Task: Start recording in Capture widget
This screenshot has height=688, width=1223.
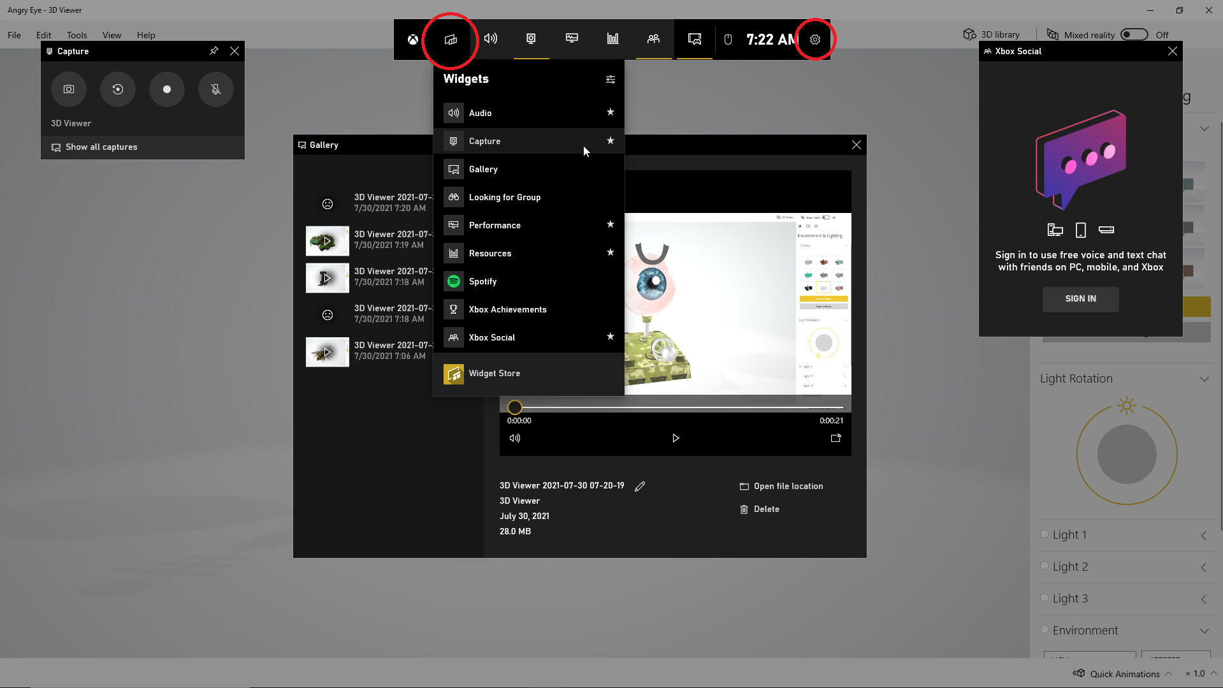Action: pyautogui.click(x=167, y=89)
